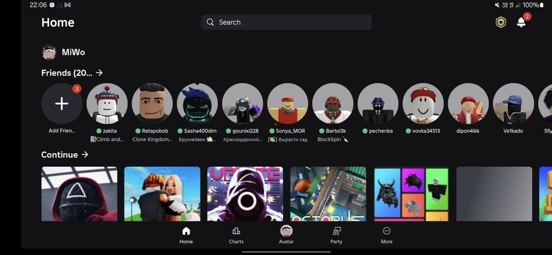The image size is (552, 255).
Task: Open the Octopus game thumbnail
Action: [328, 194]
